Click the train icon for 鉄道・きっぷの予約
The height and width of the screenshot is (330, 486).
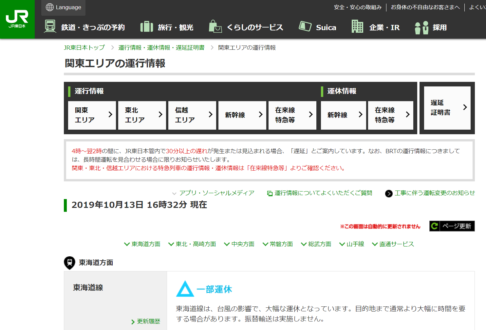click(x=50, y=27)
